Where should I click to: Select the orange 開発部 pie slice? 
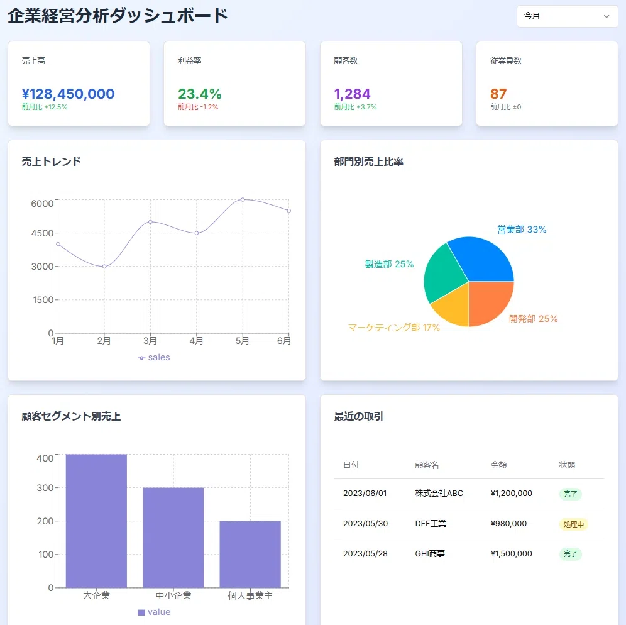(x=488, y=301)
